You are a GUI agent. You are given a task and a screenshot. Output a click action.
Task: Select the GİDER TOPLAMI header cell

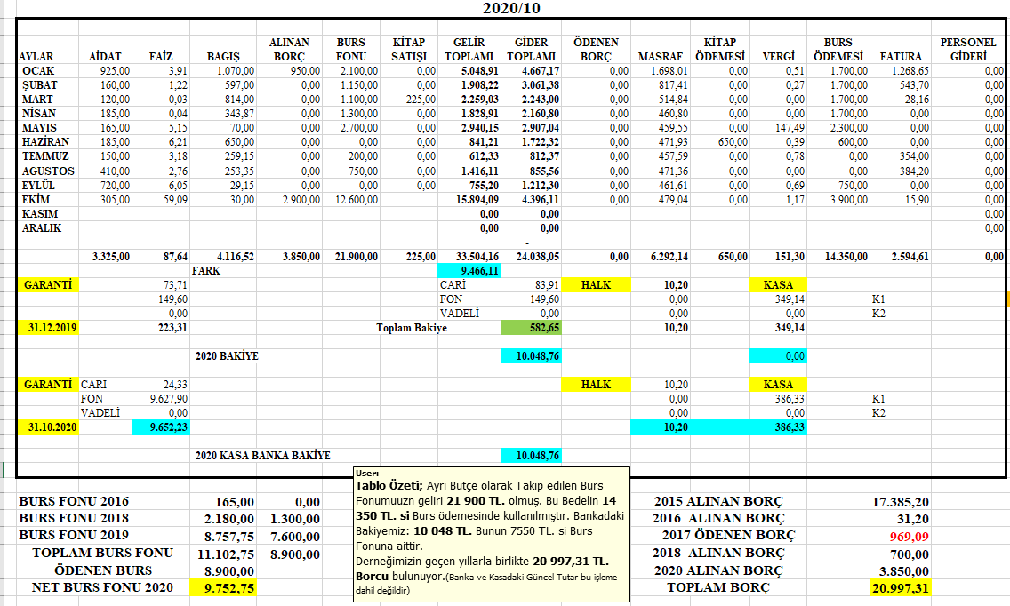click(x=532, y=49)
